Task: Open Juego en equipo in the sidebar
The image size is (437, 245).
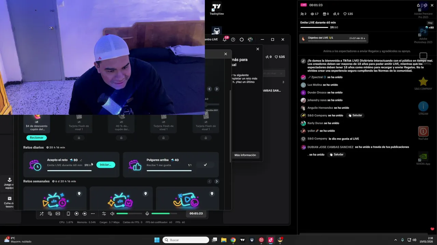Action: click(x=10, y=183)
